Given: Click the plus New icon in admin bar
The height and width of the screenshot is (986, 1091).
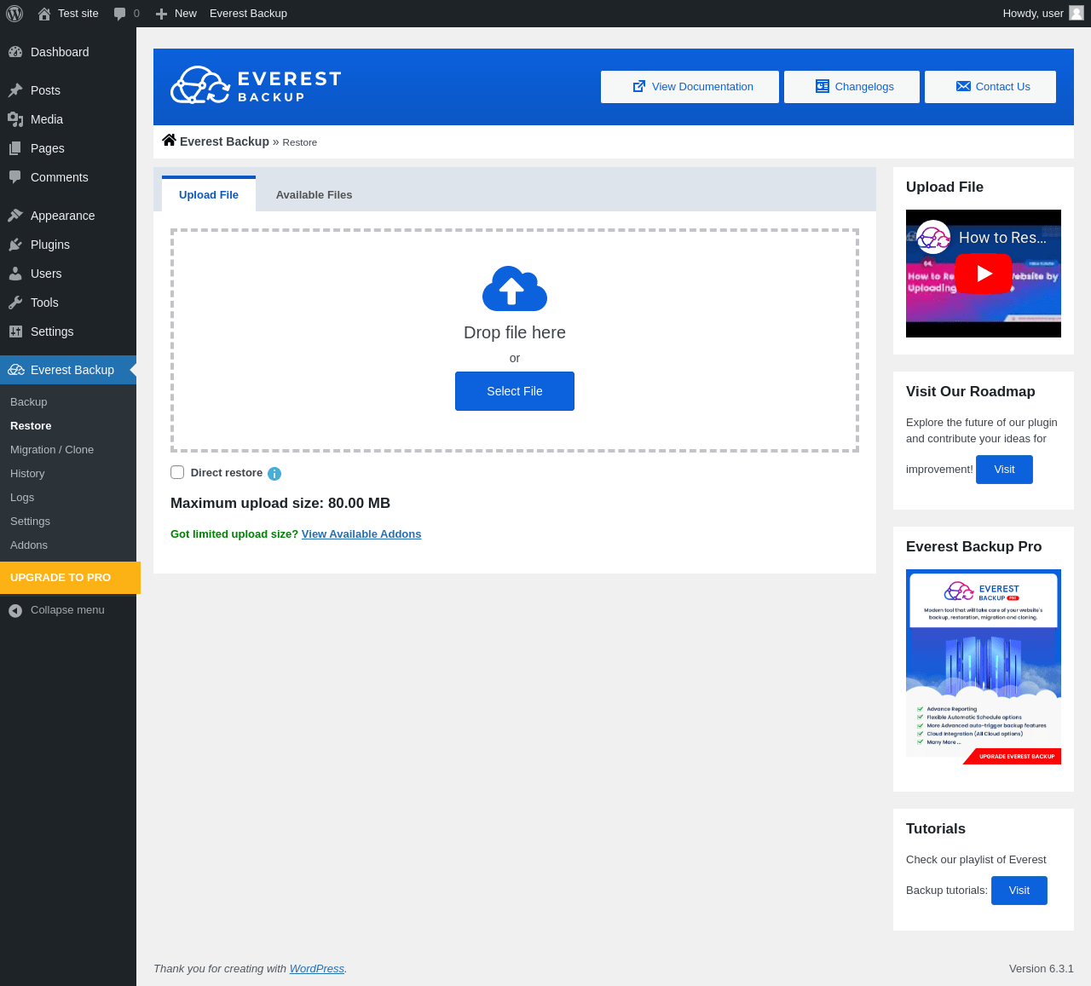Looking at the screenshot, I should (161, 14).
